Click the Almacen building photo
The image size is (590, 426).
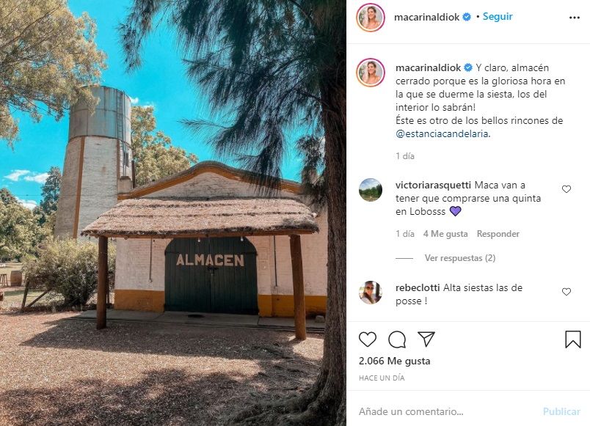pyautogui.click(x=173, y=213)
